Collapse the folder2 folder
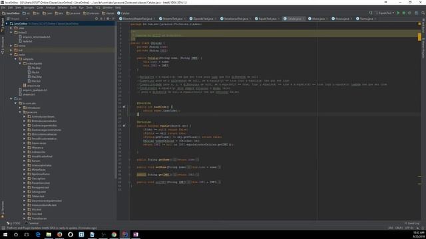This screenshot has width=426, height=239. [x=11, y=33]
